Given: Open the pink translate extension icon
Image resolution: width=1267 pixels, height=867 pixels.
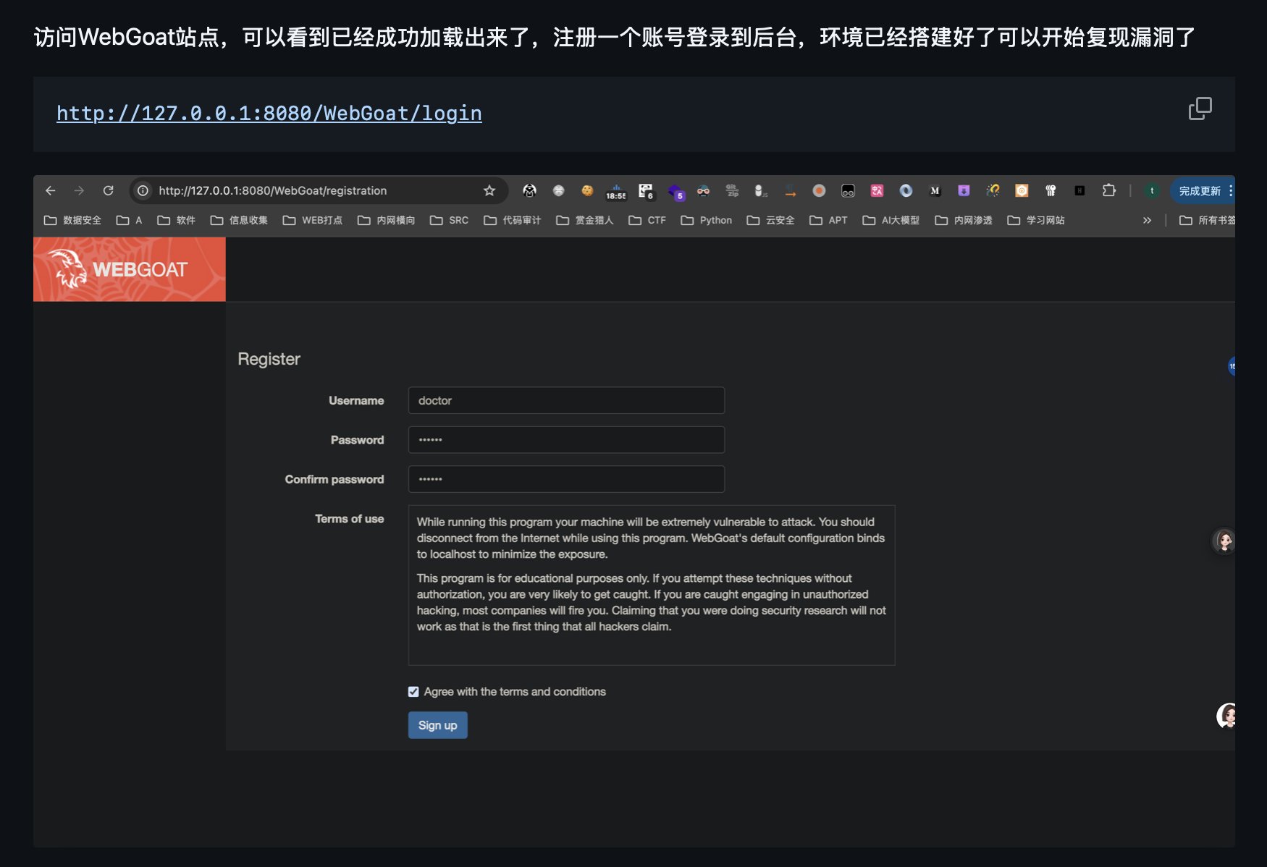Looking at the screenshot, I should pos(877,190).
